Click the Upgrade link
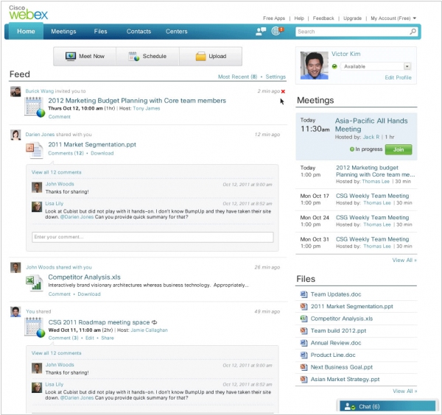This screenshot has height=415, width=442. click(352, 18)
